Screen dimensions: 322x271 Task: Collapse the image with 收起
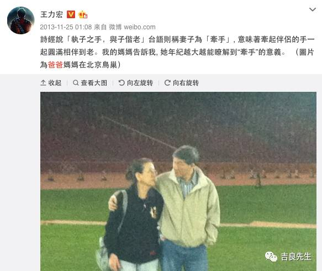click(x=51, y=83)
